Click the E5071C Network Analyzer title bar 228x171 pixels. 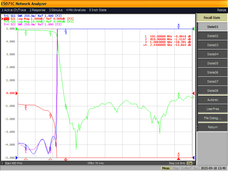(114, 4)
